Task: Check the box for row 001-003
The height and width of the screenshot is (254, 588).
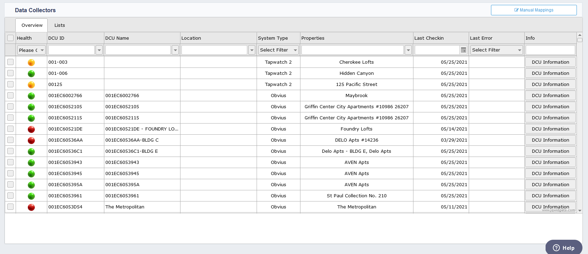Action: click(10, 62)
